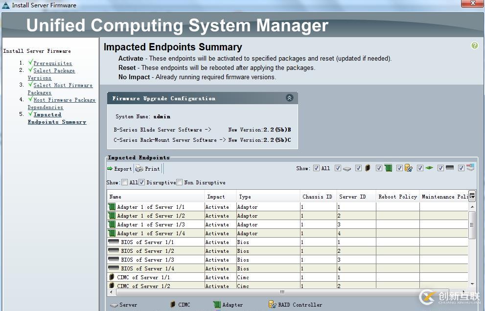Toggle the adapter type filter checkbox
The image size is (485, 311).
(379, 168)
